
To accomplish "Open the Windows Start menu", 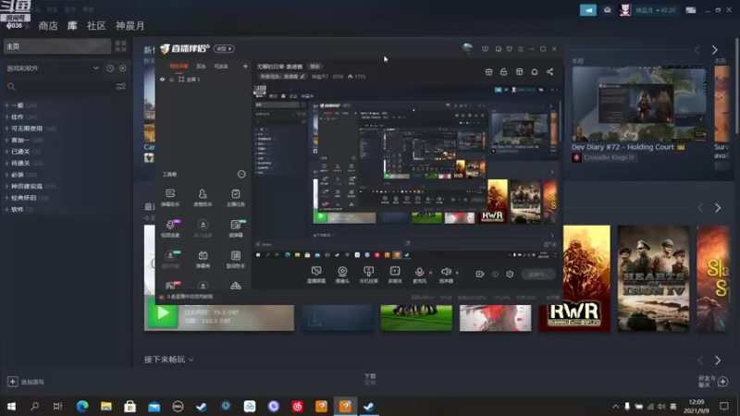I will [x=11, y=406].
